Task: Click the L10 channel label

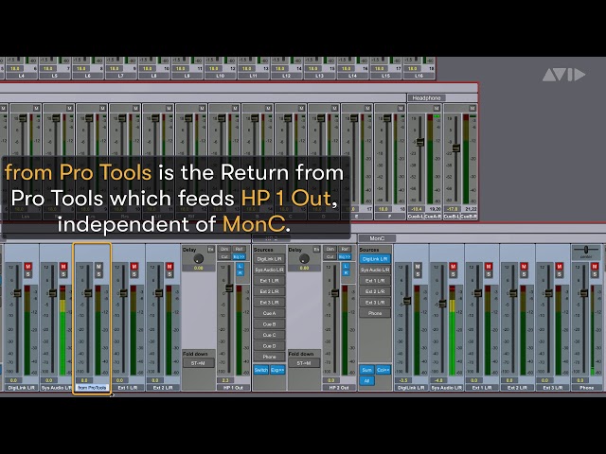Action: click(221, 76)
